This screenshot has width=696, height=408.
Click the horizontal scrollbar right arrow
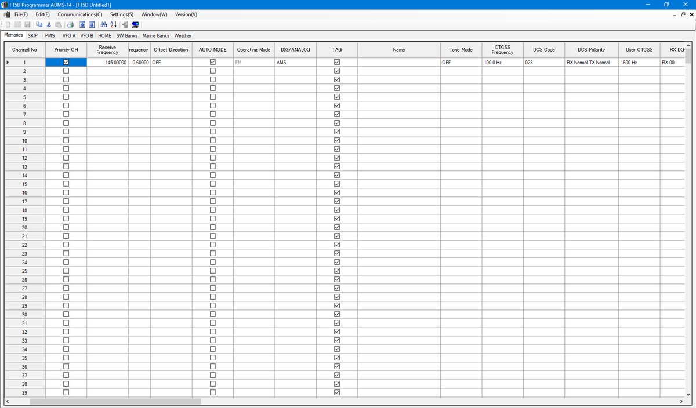pyautogui.click(x=681, y=401)
